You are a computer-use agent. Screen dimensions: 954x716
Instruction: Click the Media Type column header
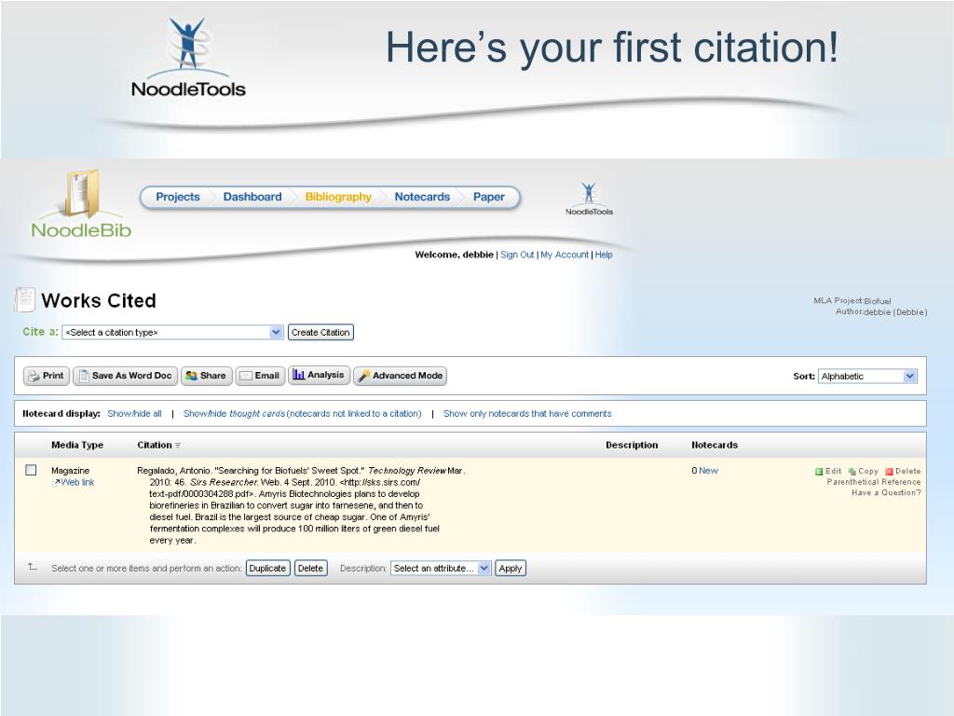pyautogui.click(x=77, y=445)
